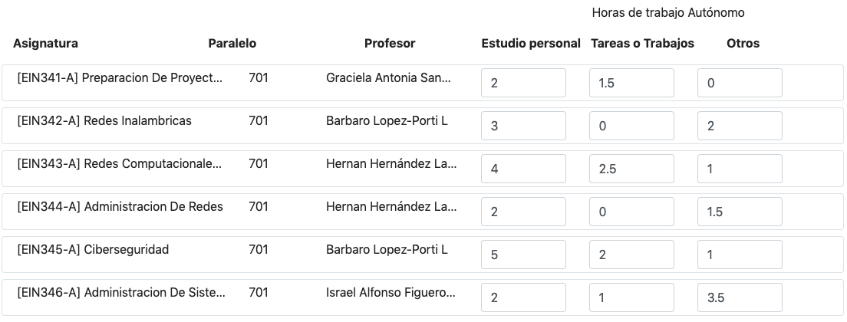
Task: Focus Otros input for Redes Computacionales row
Action: click(740, 169)
